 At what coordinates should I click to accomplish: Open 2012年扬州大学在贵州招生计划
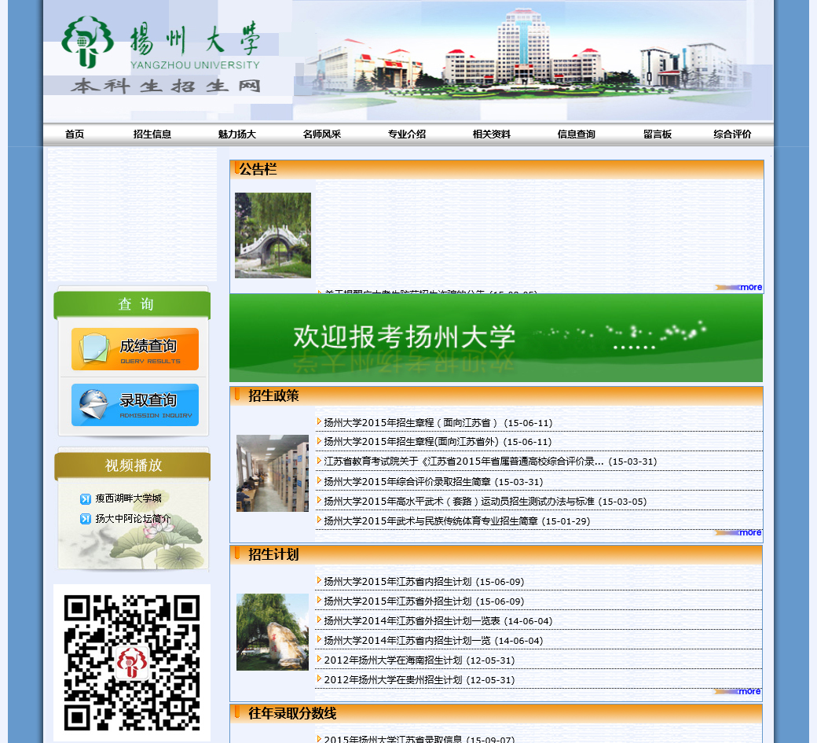point(419,680)
